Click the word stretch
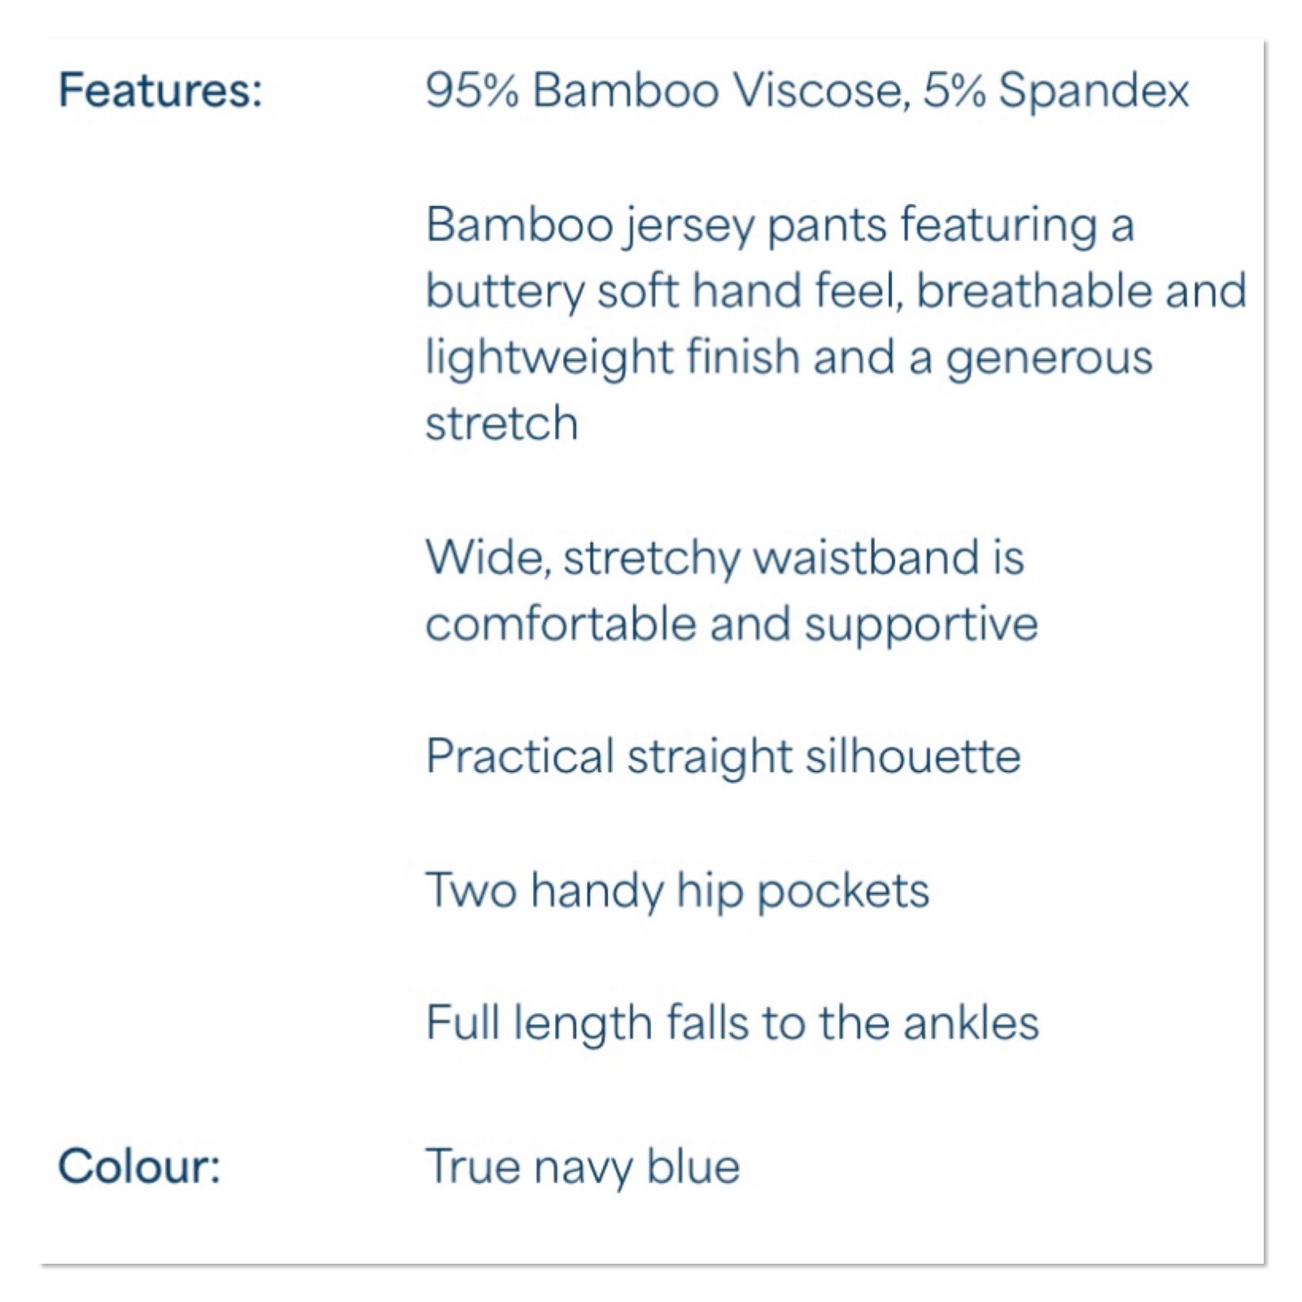 point(501,423)
